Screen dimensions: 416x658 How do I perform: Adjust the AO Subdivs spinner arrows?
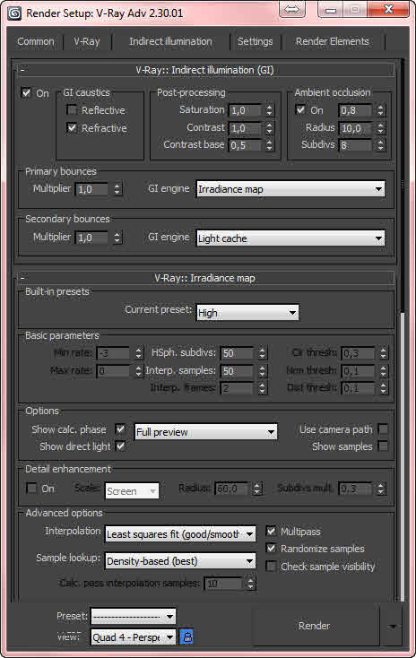(380, 145)
